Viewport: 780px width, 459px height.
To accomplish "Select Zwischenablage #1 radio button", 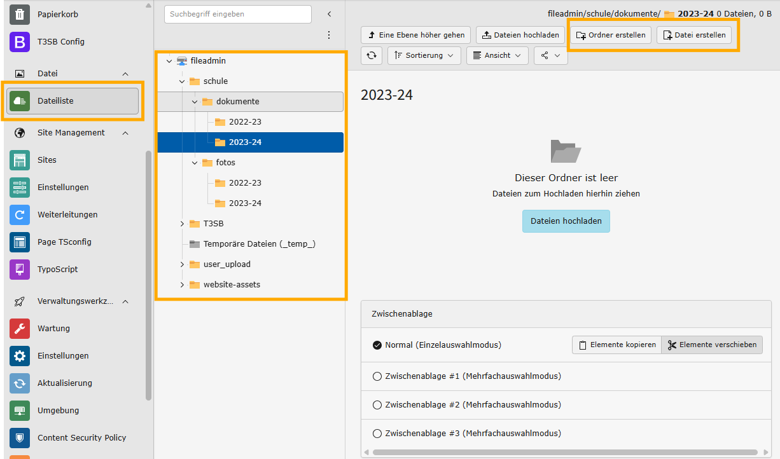I will coord(377,376).
